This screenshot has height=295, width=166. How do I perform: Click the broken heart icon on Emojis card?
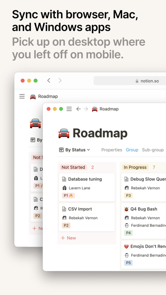[x=126, y=246]
